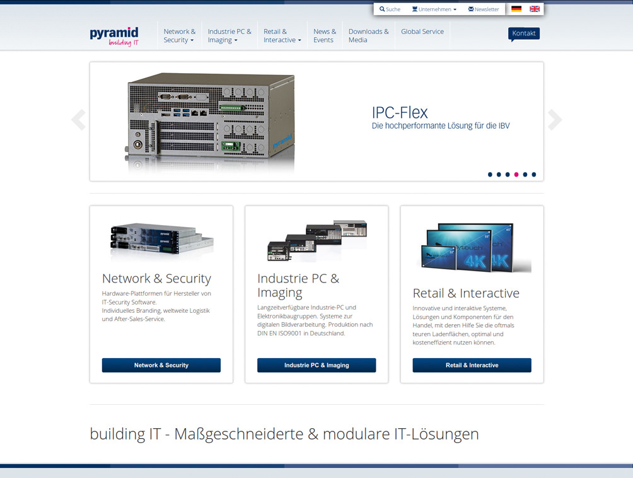Select the last carousel dot

(533, 175)
